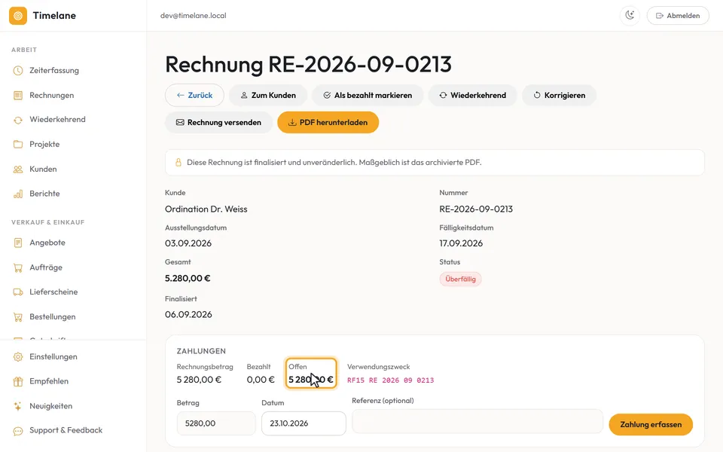This screenshot has width=723, height=452.
Task: Click the Nummer value RE-2026-09-0213
Action: (x=476, y=209)
